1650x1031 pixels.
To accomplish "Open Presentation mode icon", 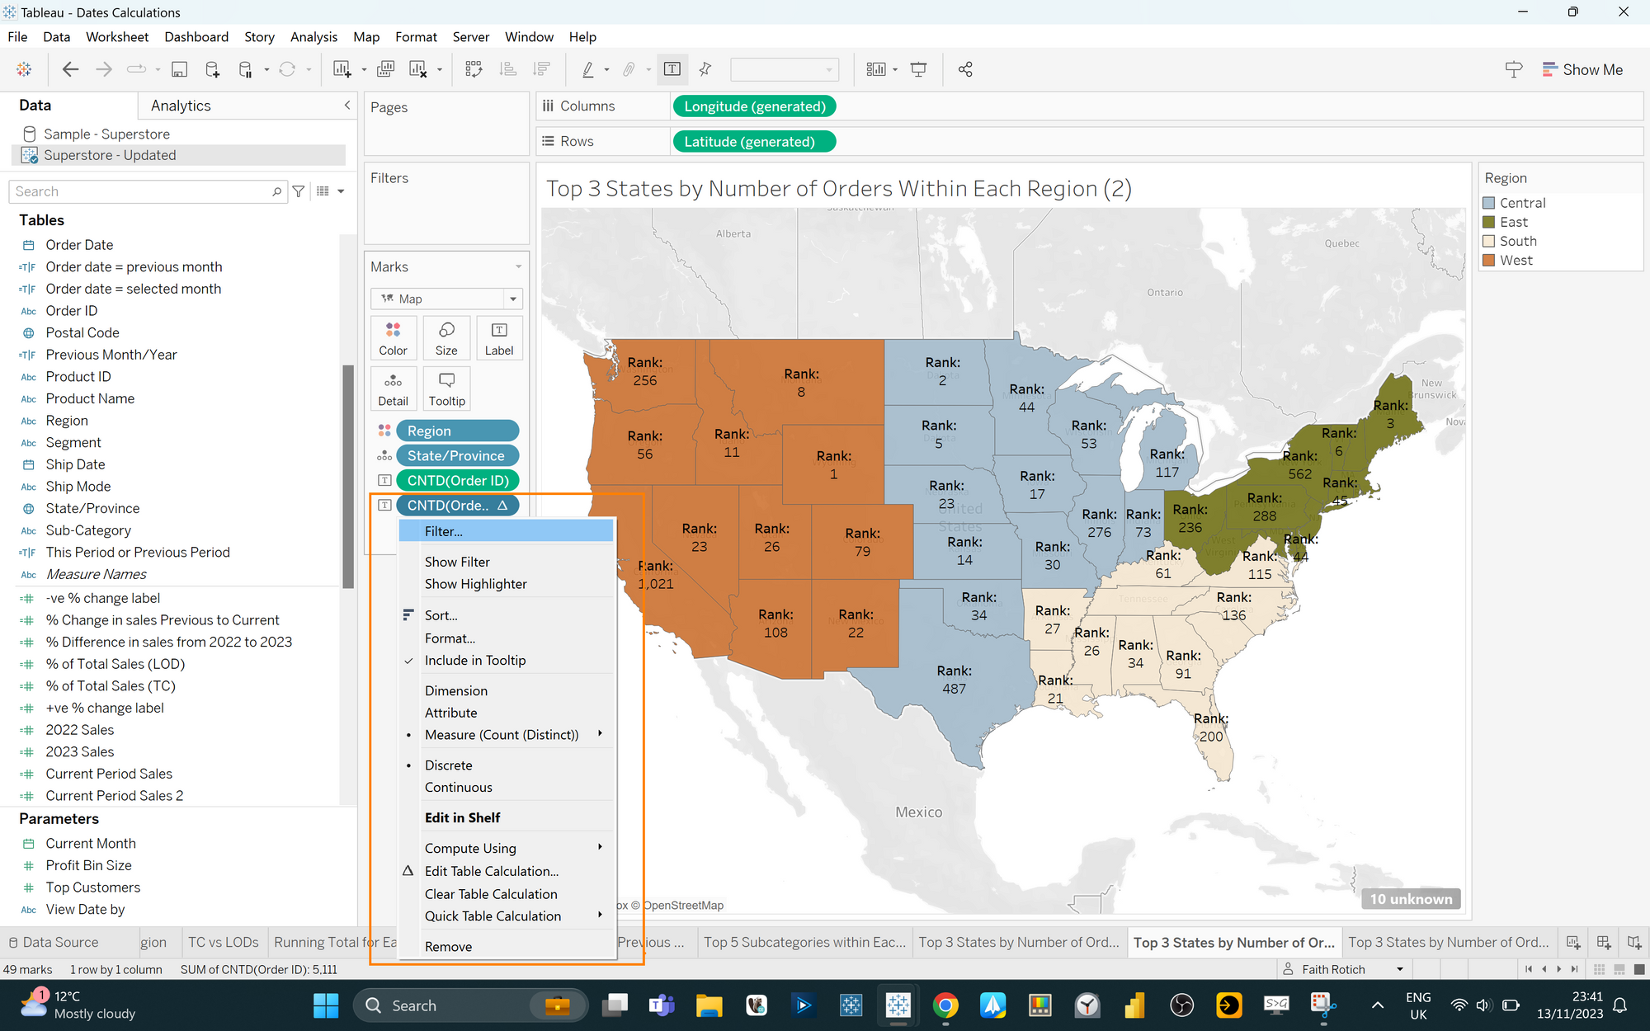I will [918, 70].
